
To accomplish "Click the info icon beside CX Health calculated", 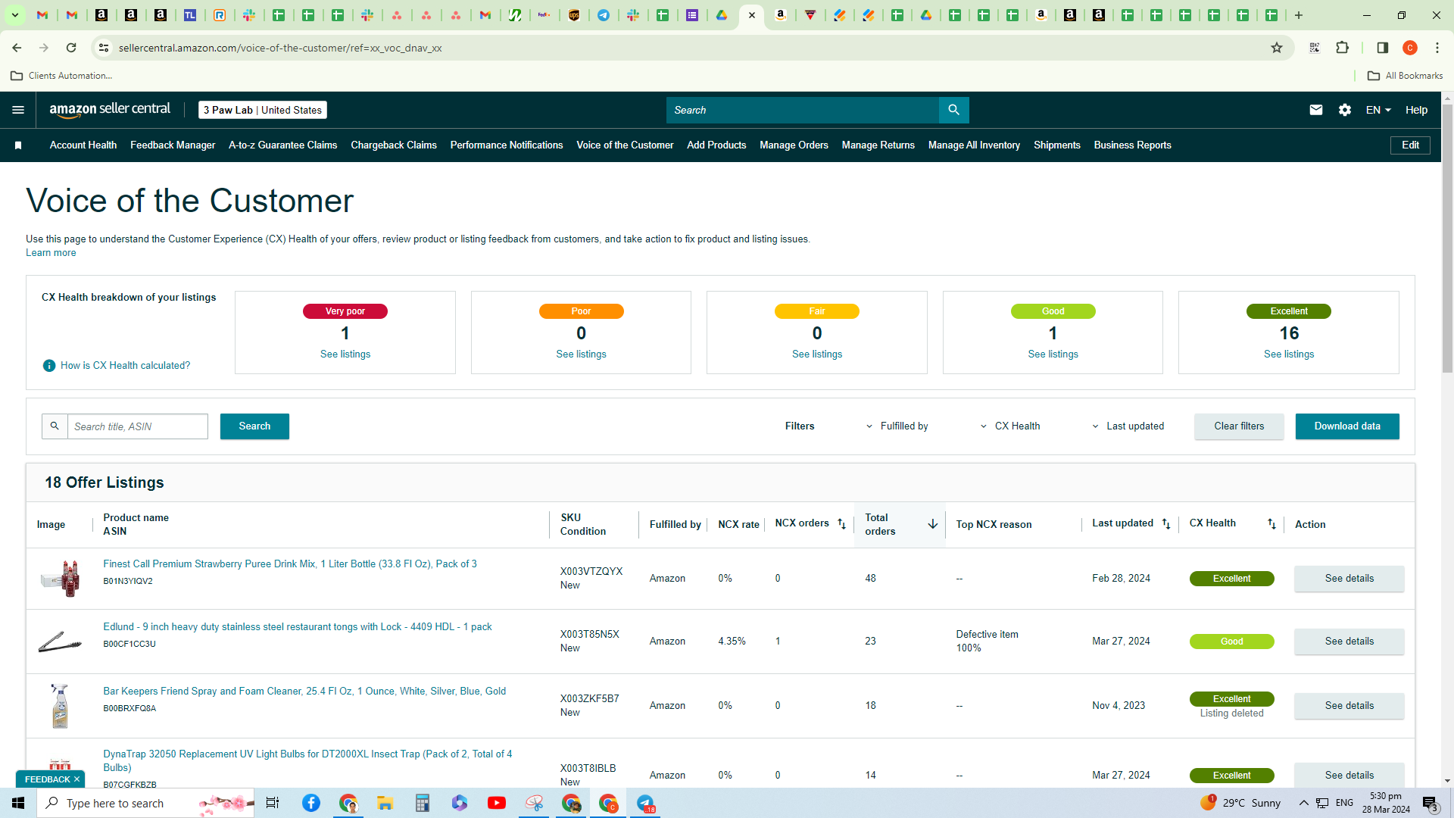I will (x=49, y=366).
